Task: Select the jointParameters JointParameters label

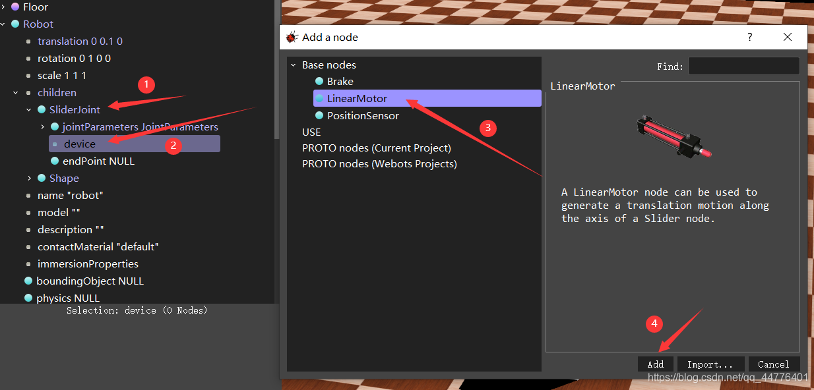Action: [140, 126]
